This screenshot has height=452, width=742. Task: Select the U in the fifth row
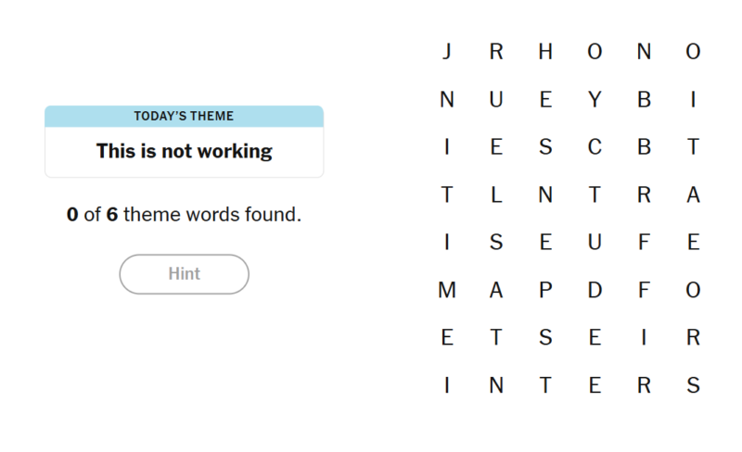(x=595, y=243)
